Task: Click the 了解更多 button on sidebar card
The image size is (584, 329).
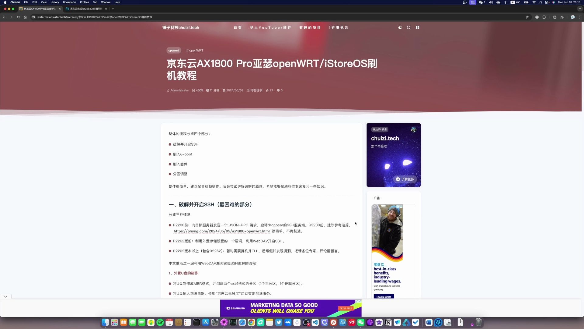Action: coord(405,179)
